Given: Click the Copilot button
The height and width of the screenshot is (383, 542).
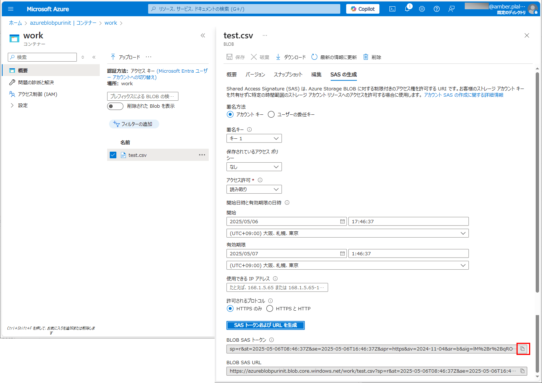Looking at the screenshot, I should [x=363, y=9].
